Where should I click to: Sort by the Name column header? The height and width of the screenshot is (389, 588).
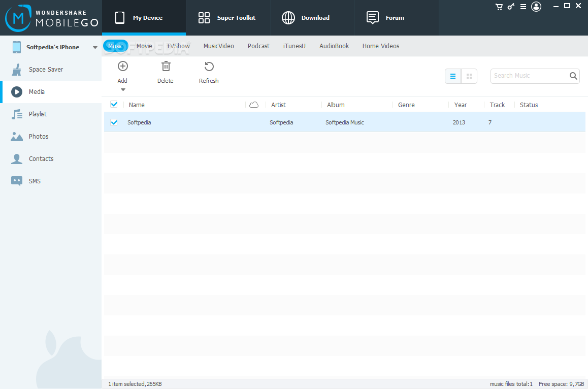137,105
